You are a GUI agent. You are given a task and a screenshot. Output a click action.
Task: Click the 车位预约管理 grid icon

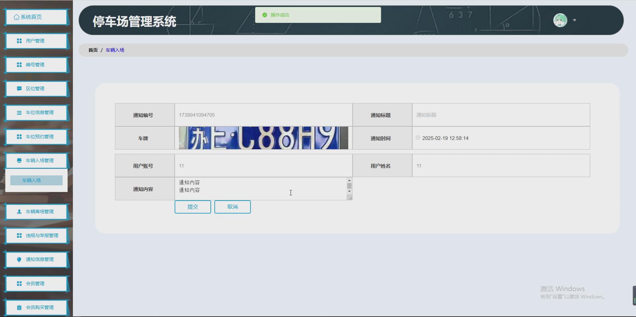coord(19,136)
